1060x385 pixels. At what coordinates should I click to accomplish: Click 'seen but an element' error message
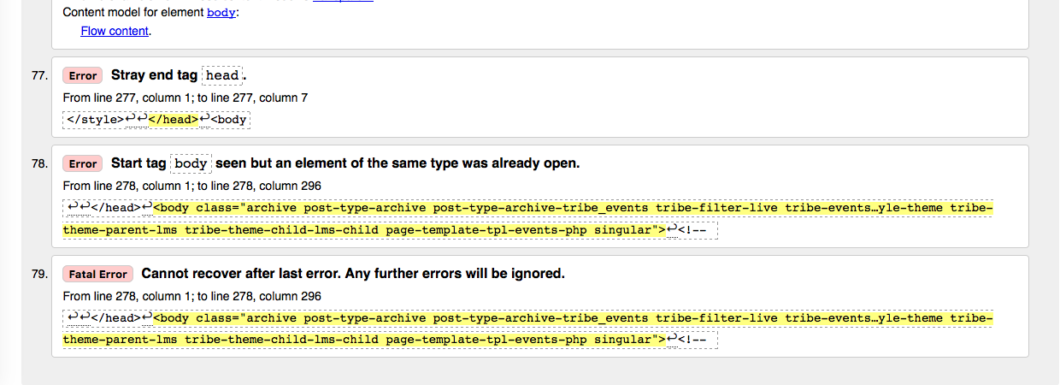tap(397, 163)
